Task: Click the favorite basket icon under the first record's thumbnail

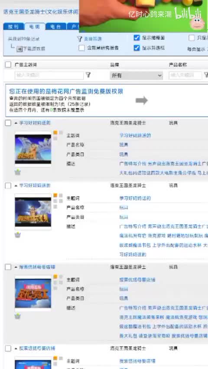Action: coord(18,172)
